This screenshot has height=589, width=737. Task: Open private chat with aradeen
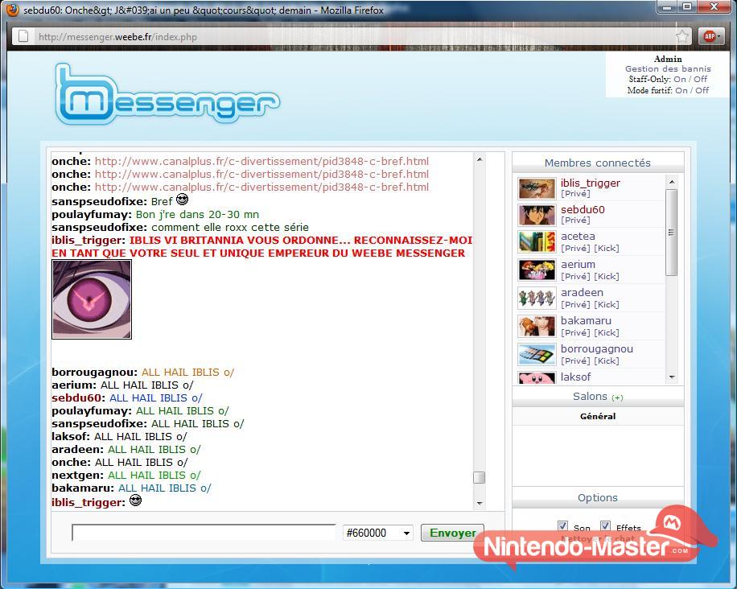575,305
